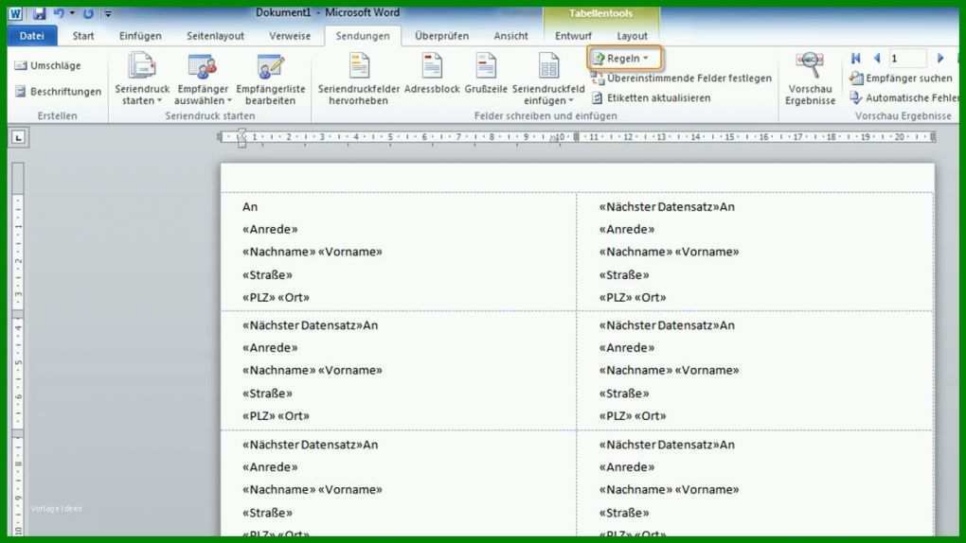
Task: Open the Überprüfen tab
Action: point(441,36)
